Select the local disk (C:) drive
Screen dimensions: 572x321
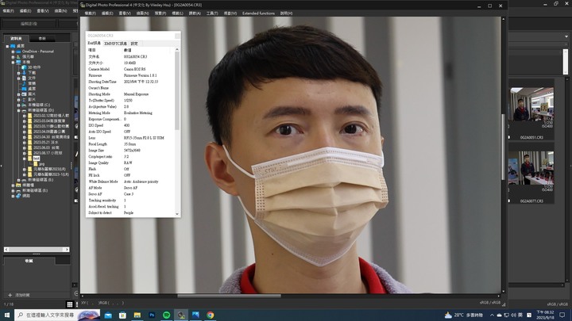click(x=39, y=105)
